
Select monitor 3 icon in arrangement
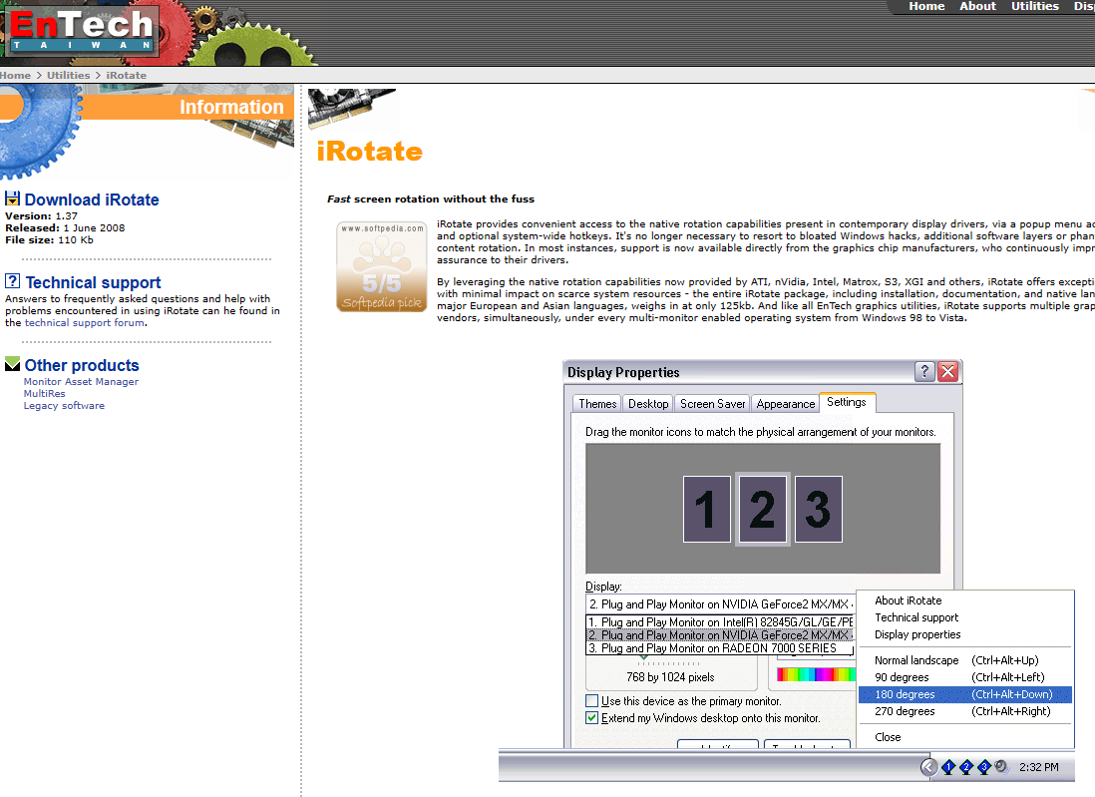[x=819, y=509]
